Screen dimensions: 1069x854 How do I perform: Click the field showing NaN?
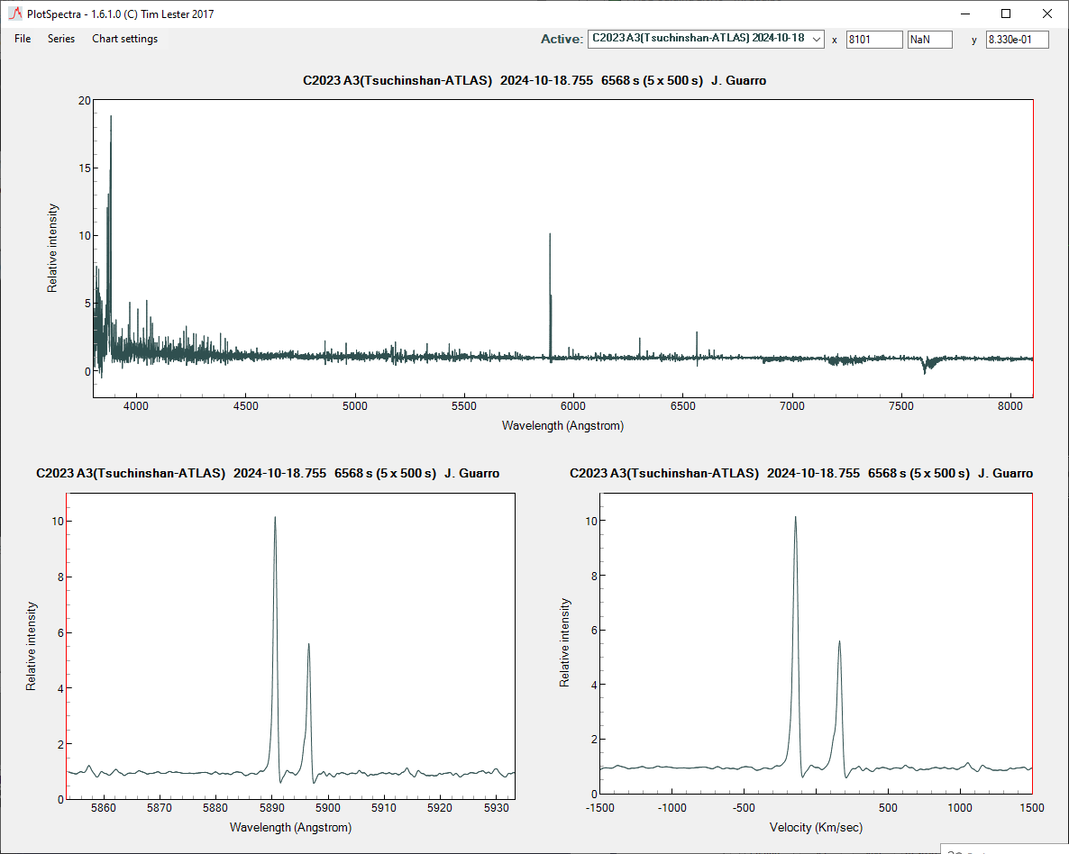pyautogui.click(x=929, y=40)
